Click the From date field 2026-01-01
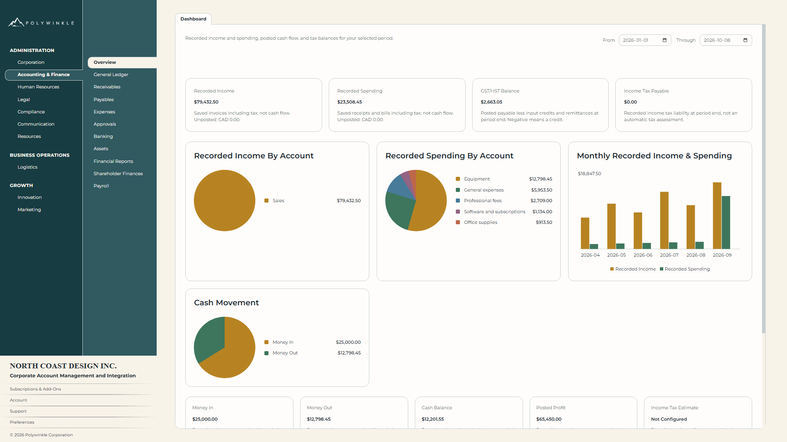This screenshot has width=787, height=442. click(x=645, y=40)
